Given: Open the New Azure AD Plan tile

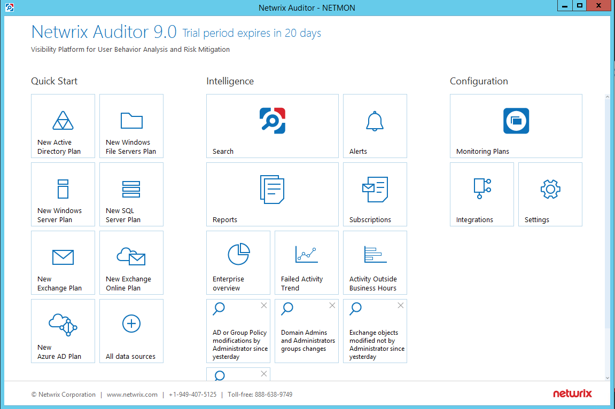Looking at the screenshot, I should (x=63, y=331).
